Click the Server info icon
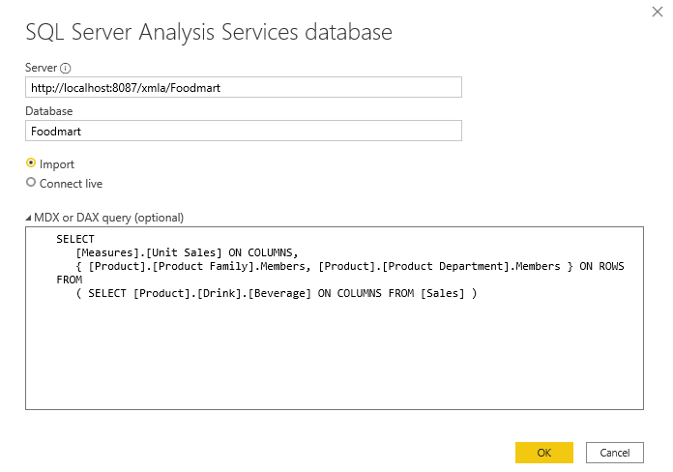 tap(65, 68)
